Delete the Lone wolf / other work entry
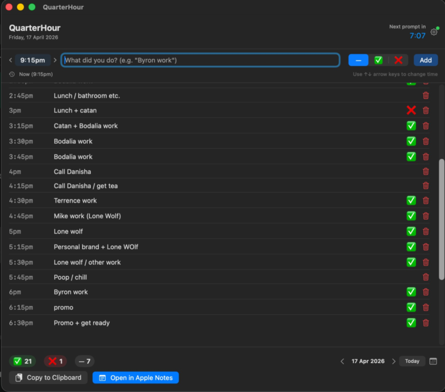Screen dimensions: 445x392 coord(426,262)
